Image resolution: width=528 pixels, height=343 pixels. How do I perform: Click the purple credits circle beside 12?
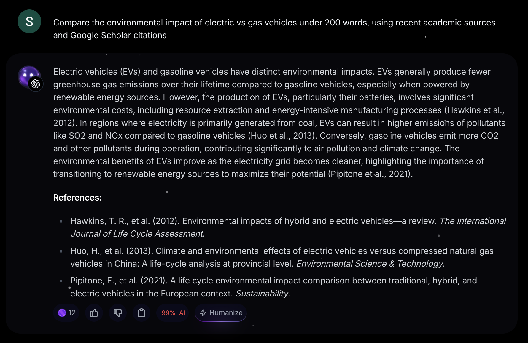(62, 313)
